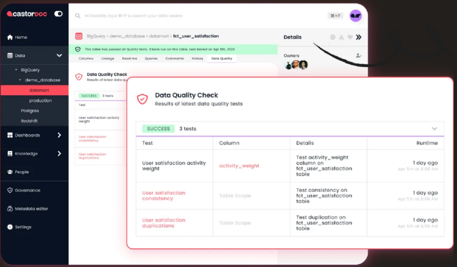The width and height of the screenshot is (457, 267).
Task: Click the red table grid icon
Action: click(x=79, y=36)
